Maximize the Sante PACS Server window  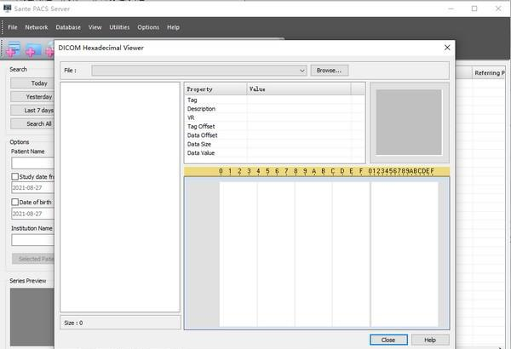point(474,9)
